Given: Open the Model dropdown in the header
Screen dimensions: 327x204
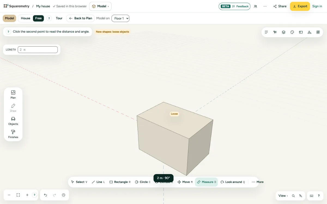Looking at the screenshot, I should pyautogui.click(x=100, y=6).
